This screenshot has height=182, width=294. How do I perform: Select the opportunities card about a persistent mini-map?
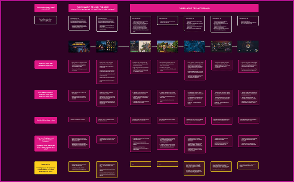(x=194, y=169)
